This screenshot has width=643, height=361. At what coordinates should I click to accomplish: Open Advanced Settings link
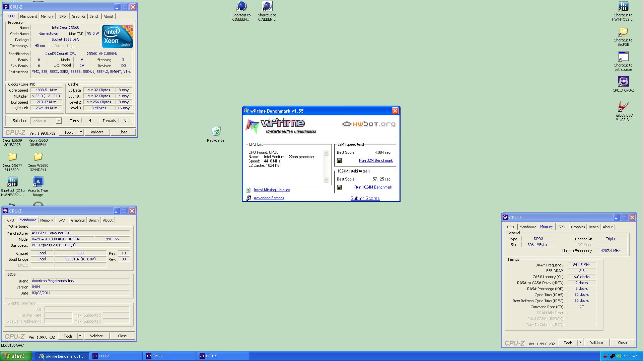coord(269,198)
